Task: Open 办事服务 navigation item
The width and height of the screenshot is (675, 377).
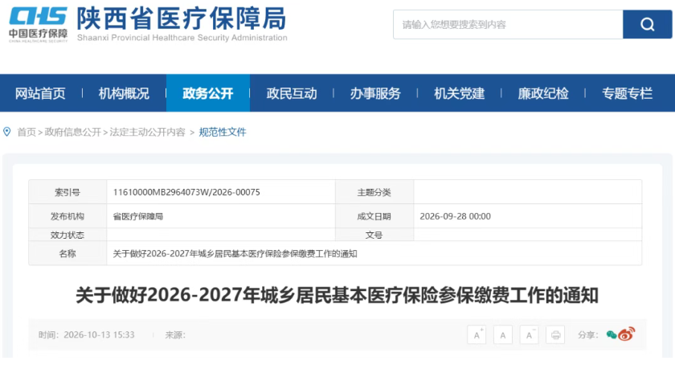Action: (x=375, y=93)
